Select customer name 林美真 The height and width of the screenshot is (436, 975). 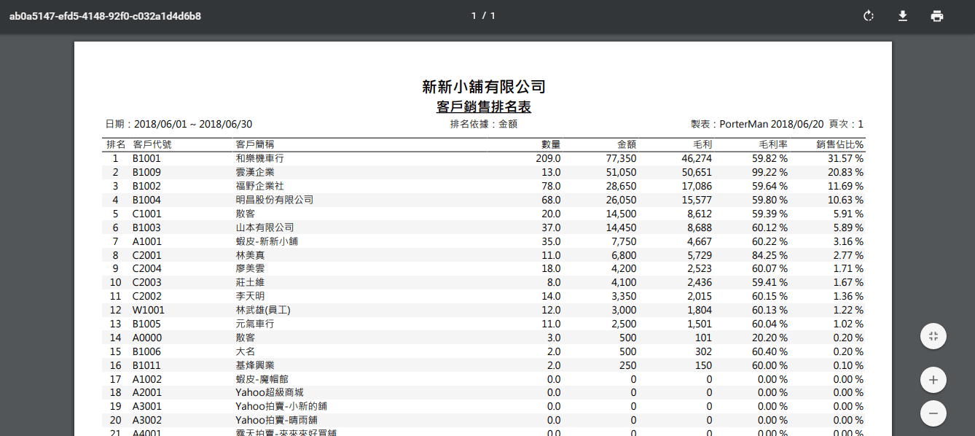pyautogui.click(x=249, y=255)
